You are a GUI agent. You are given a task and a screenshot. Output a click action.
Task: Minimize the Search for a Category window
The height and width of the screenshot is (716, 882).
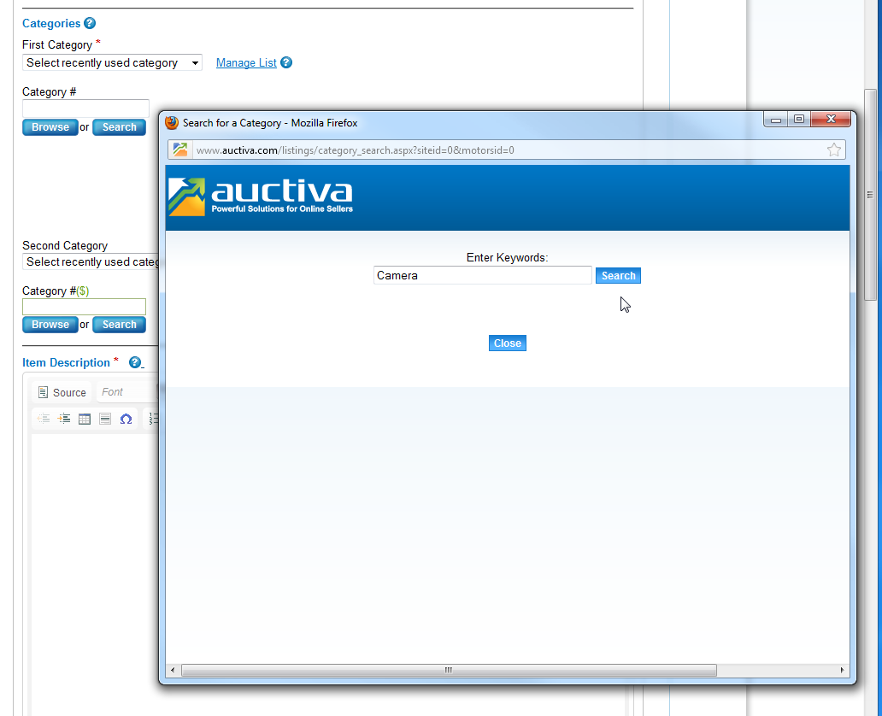point(776,120)
